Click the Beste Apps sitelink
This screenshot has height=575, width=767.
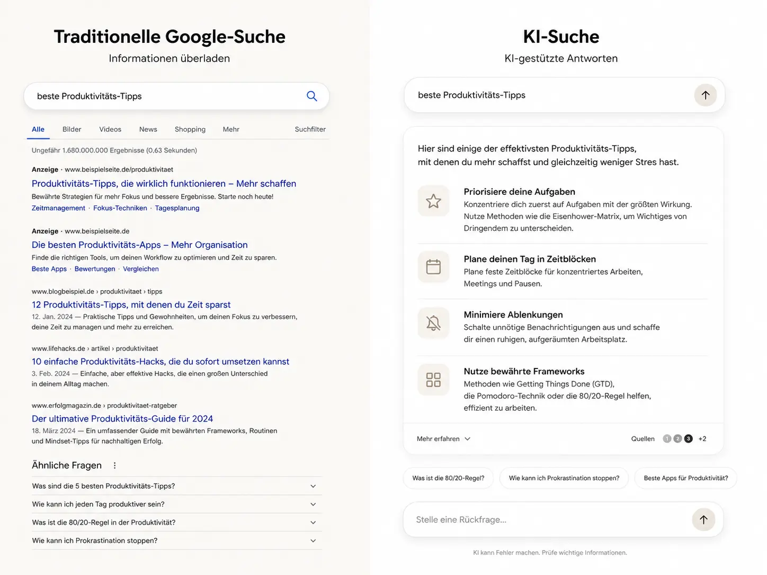49,269
